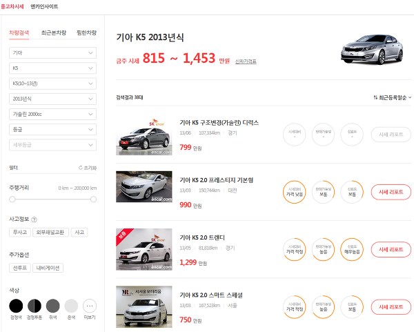The width and height of the screenshot is (414, 332).
Task: Select the 쥐색 gray color swatch
Action: 53,306
